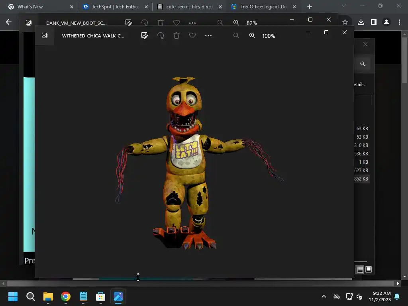Switch File Explorer to details view
The height and width of the screenshot is (306, 408).
(x=360, y=270)
